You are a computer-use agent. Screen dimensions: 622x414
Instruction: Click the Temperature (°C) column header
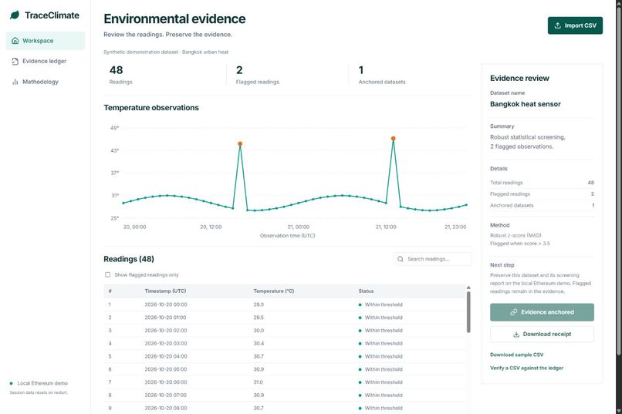(x=274, y=291)
